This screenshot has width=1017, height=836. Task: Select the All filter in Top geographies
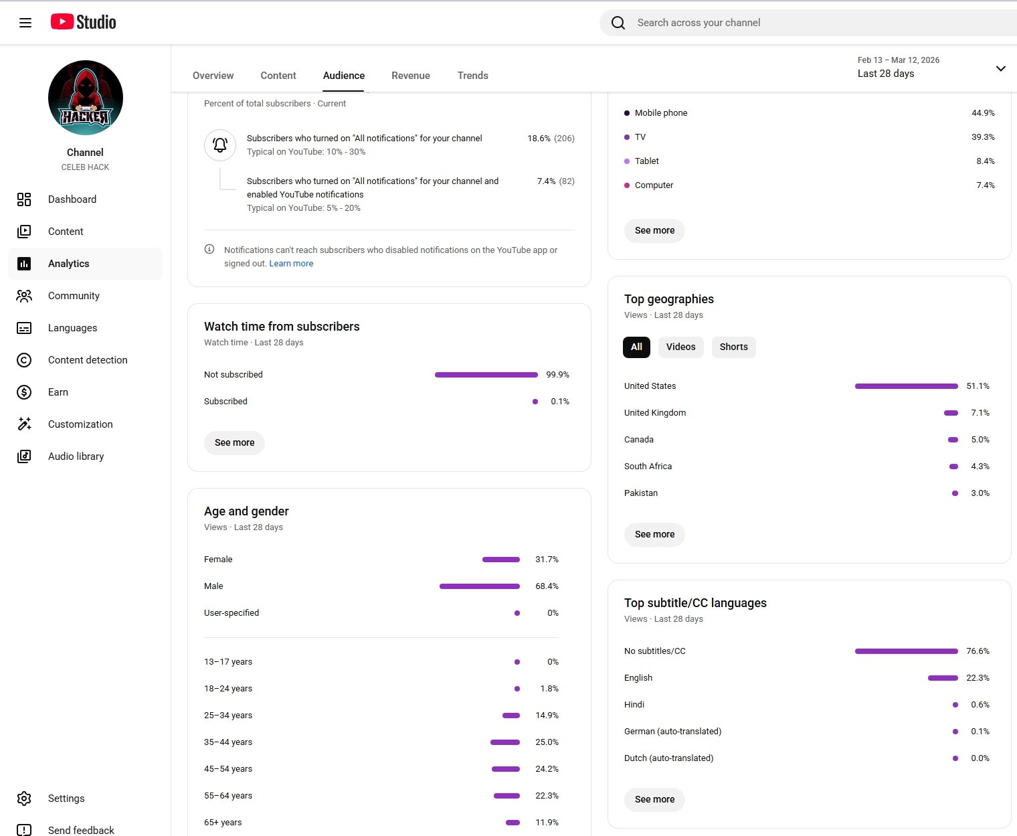tap(636, 347)
